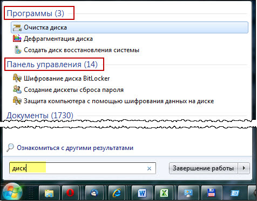This screenshot has width=257, height=201.
Task: Click Ознакомиться с другими результатами link
Action: (75, 148)
